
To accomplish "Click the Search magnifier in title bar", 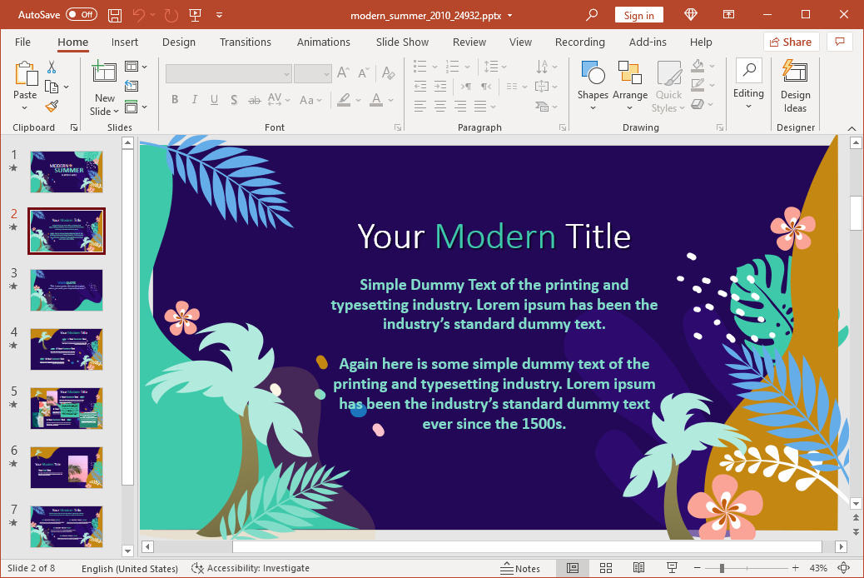I will (592, 15).
